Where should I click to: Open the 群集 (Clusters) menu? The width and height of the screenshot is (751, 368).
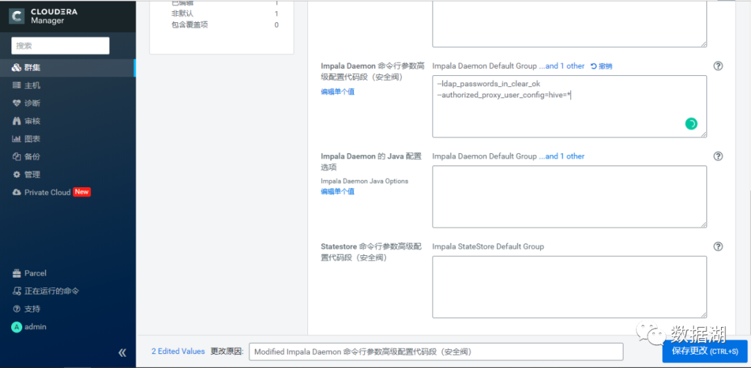67,67
